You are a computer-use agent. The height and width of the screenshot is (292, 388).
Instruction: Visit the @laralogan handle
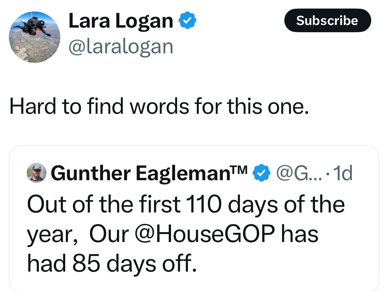click(x=120, y=46)
